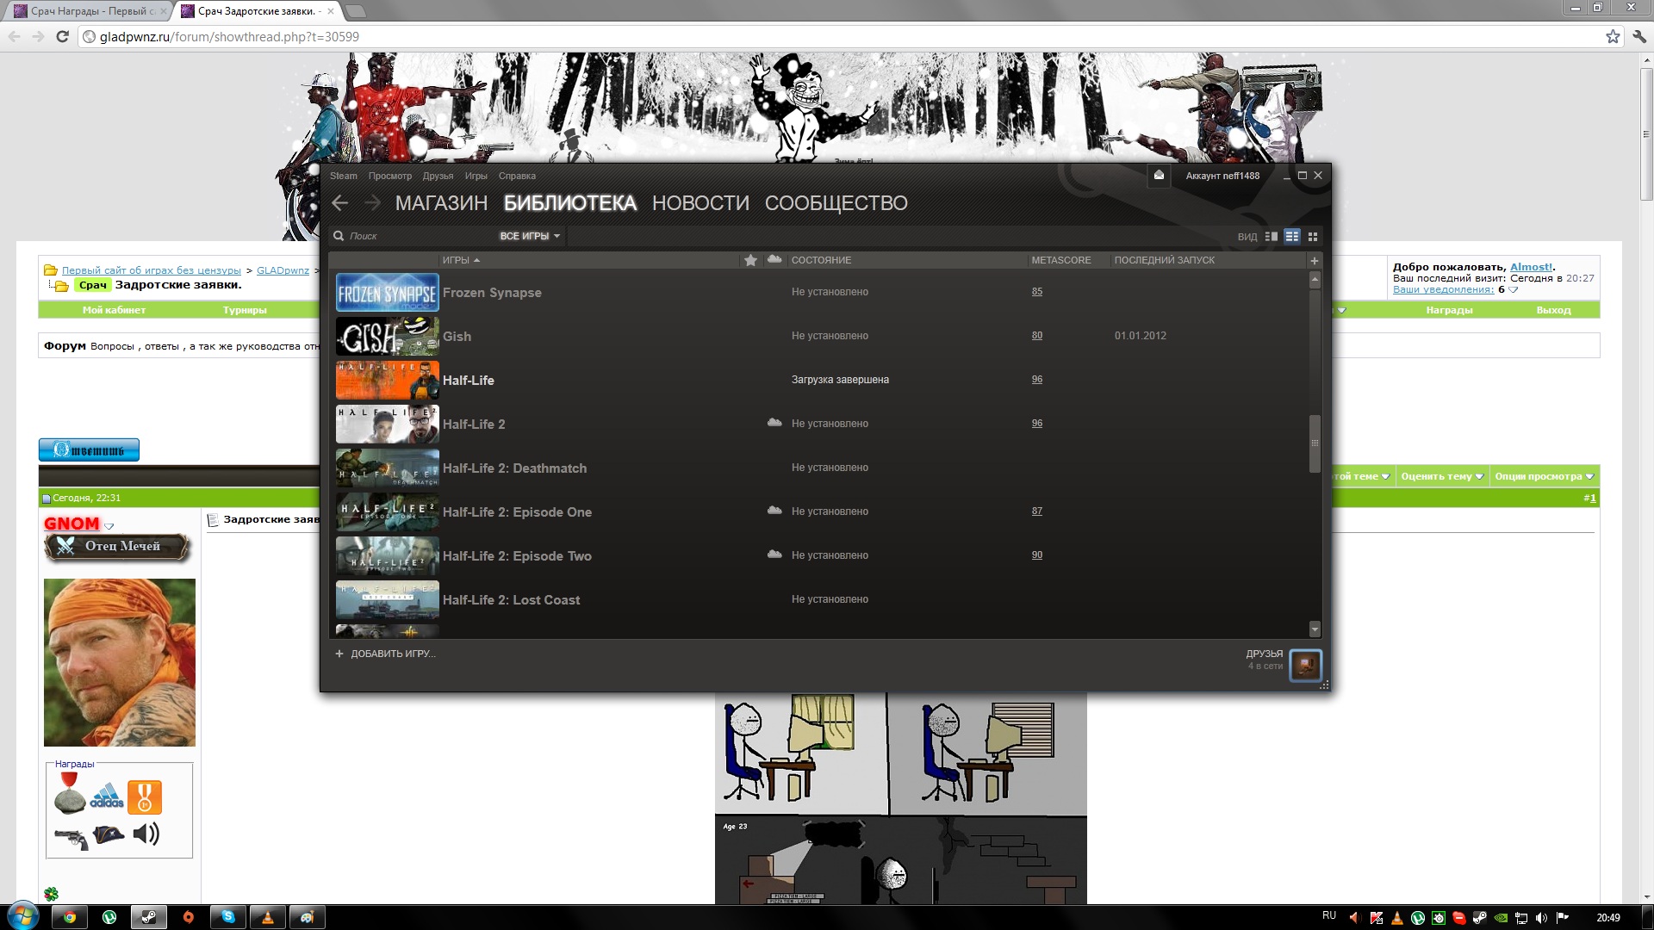This screenshot has height=930, width=1654.
Task: Open Steam from Windows taskbar
Action: (148, 917)
